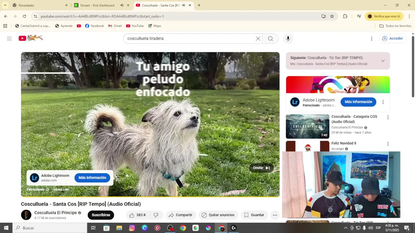Image resolution: width=415 pixels, height=233 pixels.
Task: Subscribe with Suscribirse button
Action: tap(101, 215)
